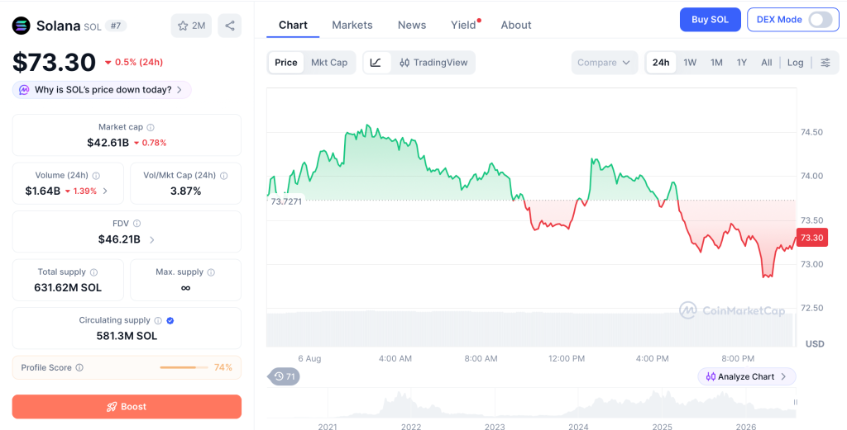
Task: Open the Markets tab
Action: pos(352,25)
